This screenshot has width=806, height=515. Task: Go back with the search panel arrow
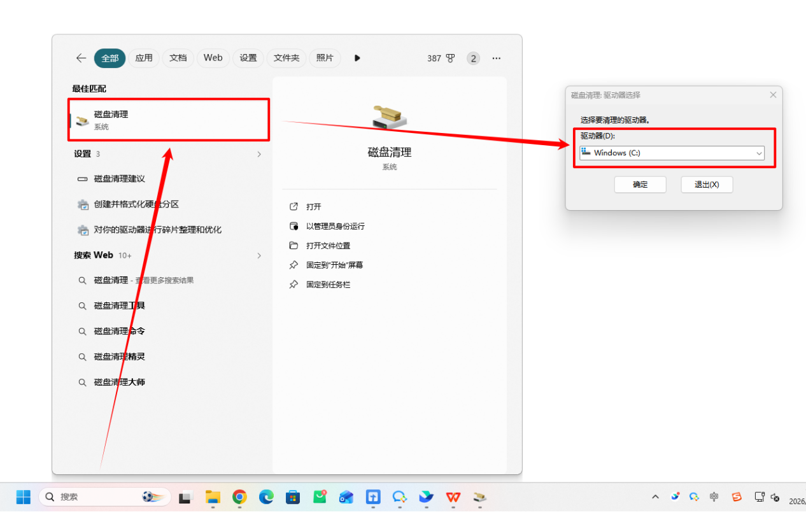tap(81, 58)
